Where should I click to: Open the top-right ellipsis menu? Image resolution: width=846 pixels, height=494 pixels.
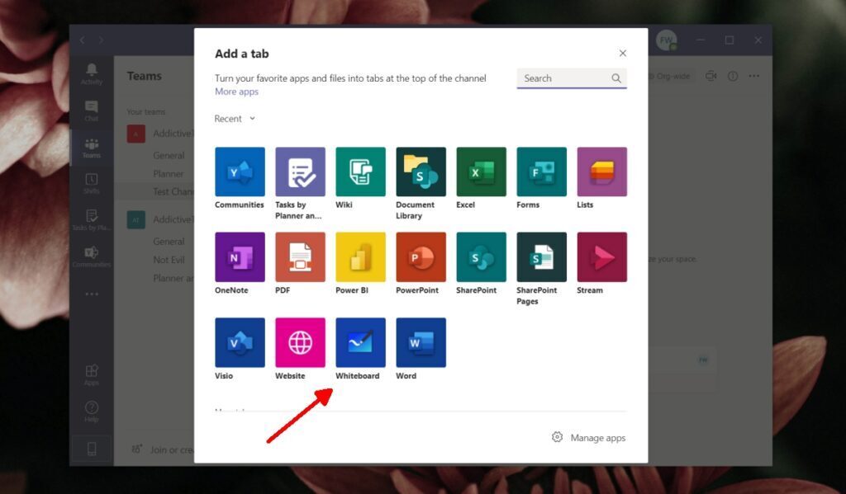coord(753,75)
